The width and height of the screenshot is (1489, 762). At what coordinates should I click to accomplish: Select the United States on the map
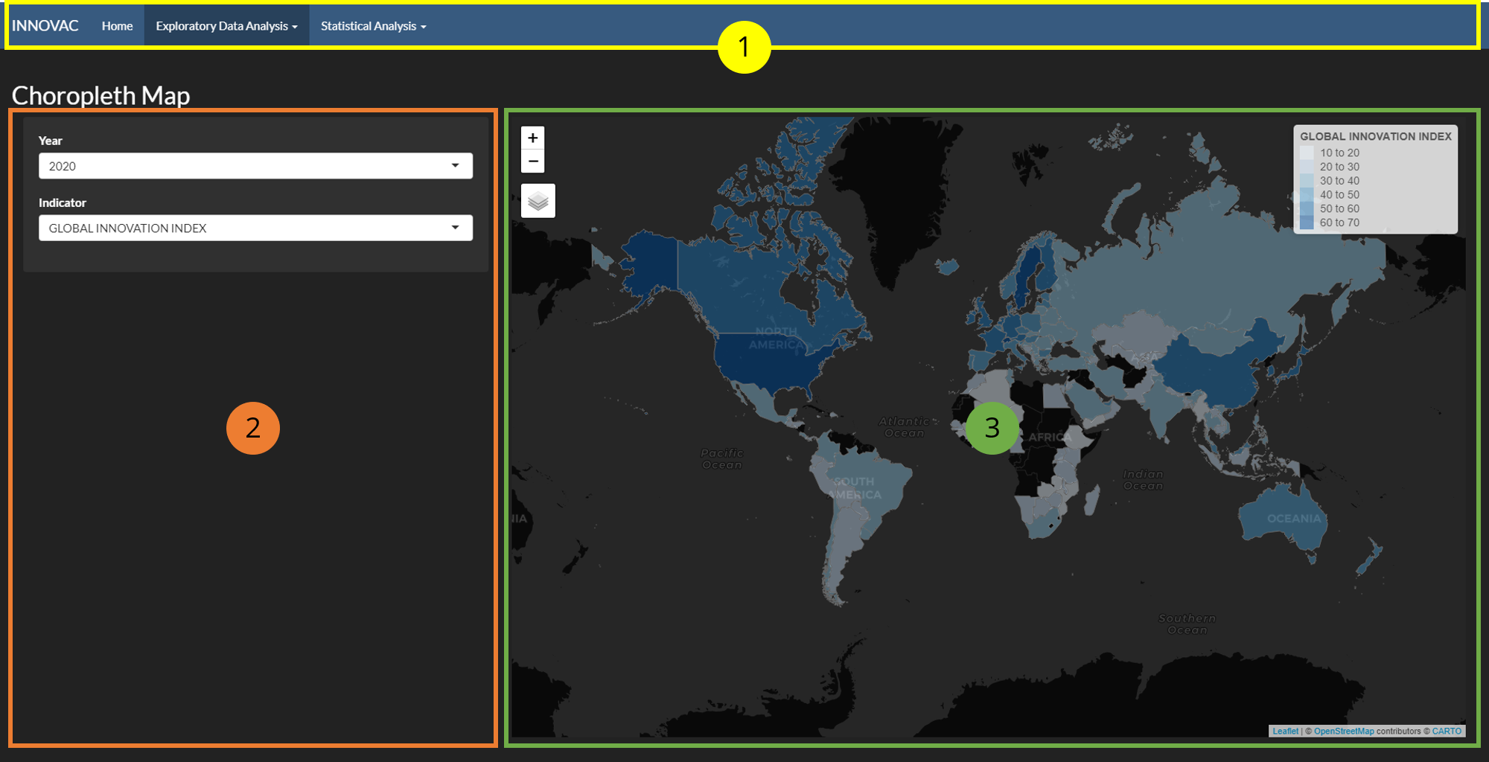tap(767, 365)
